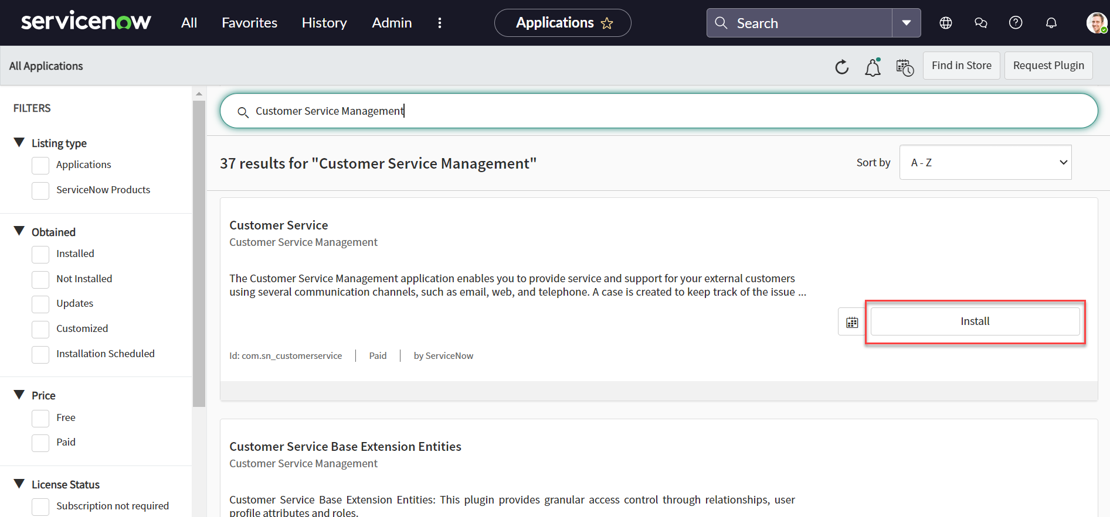Open the application notifications bell with green dot
1110x517 pixels.
(873, 67)
